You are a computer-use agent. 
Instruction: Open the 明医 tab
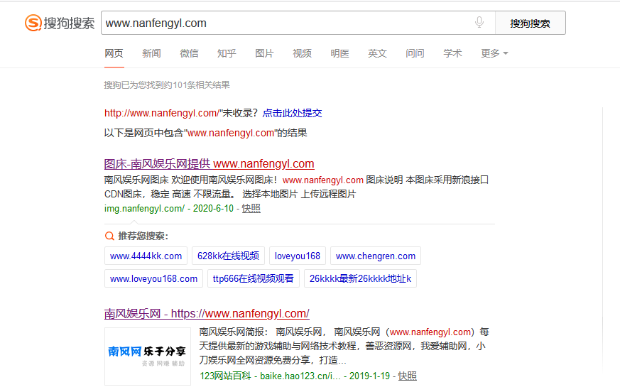[339, 53]
